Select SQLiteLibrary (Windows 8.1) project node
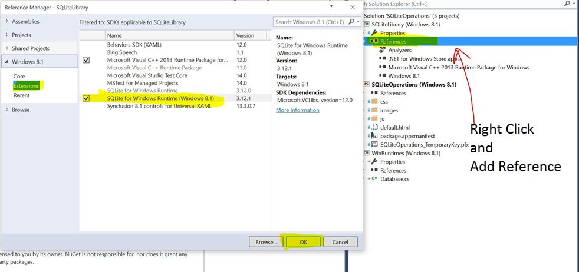The width and height of the screenshot is (579, 272). point(406,24)
